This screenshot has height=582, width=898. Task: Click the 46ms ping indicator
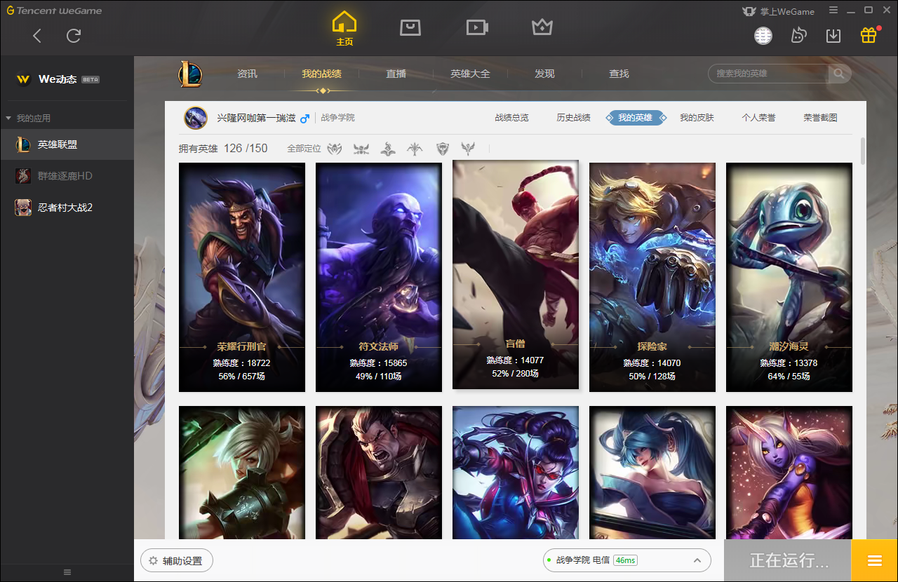(625, 560)
